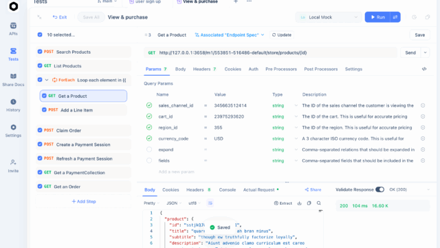
Task: Click the Add Step link
Action: coord(84,201)
